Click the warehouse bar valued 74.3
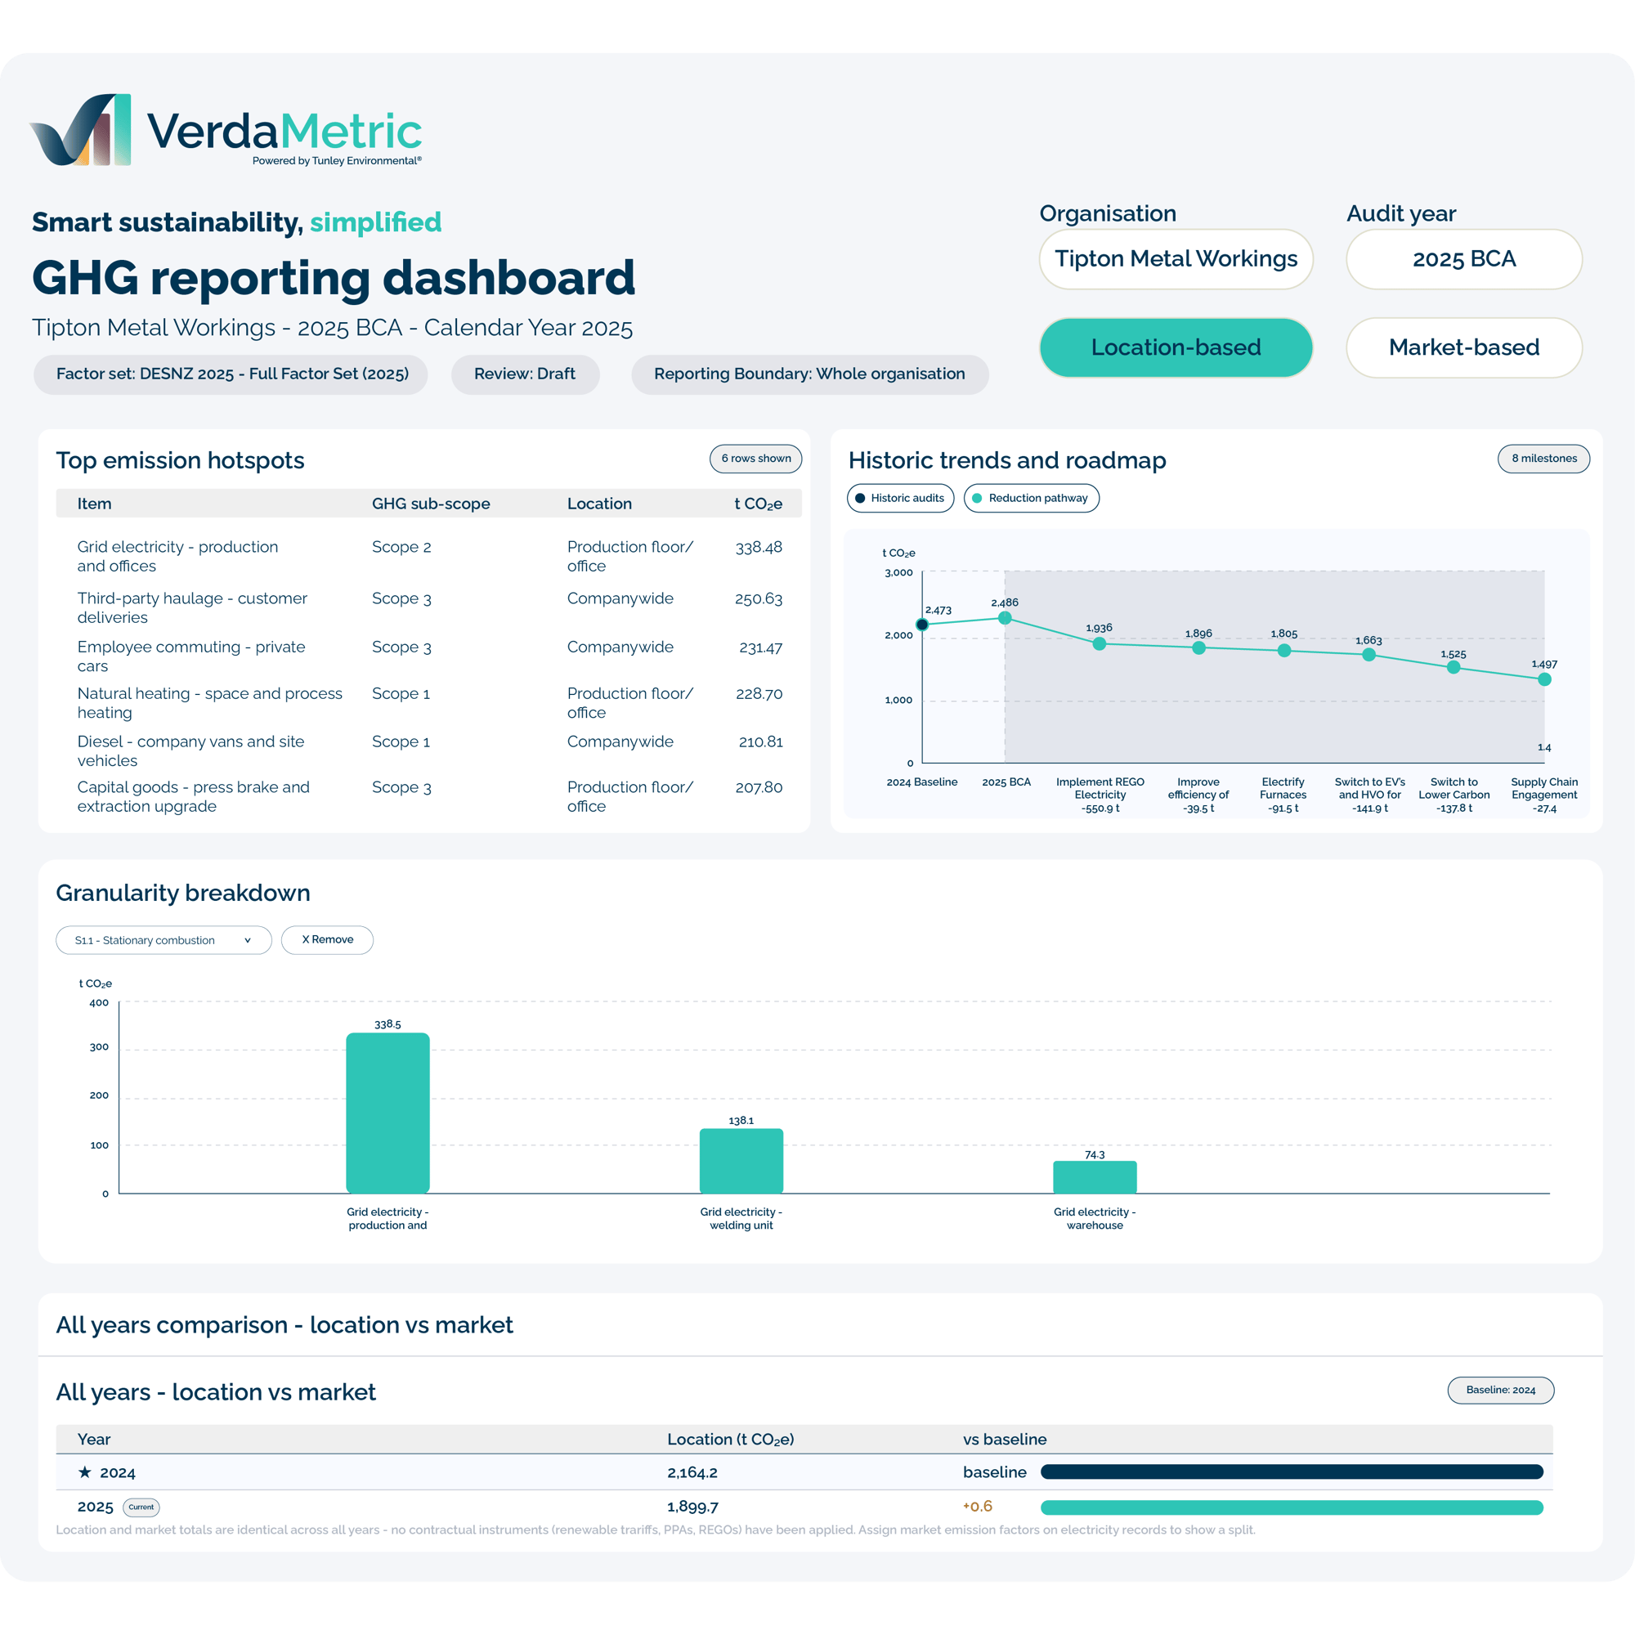The image size is (1635, 1635). coord(1095,1176)
